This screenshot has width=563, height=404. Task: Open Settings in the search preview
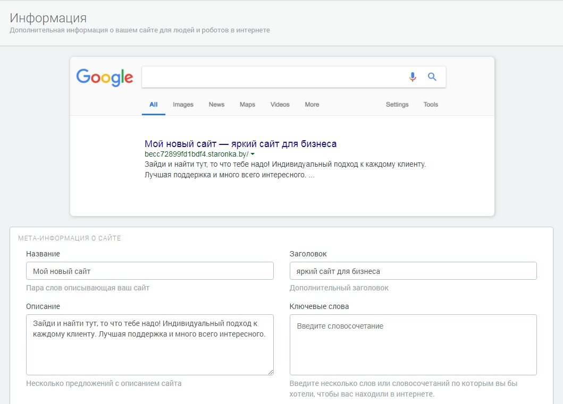pyautogui.click(x=397, y=105)
